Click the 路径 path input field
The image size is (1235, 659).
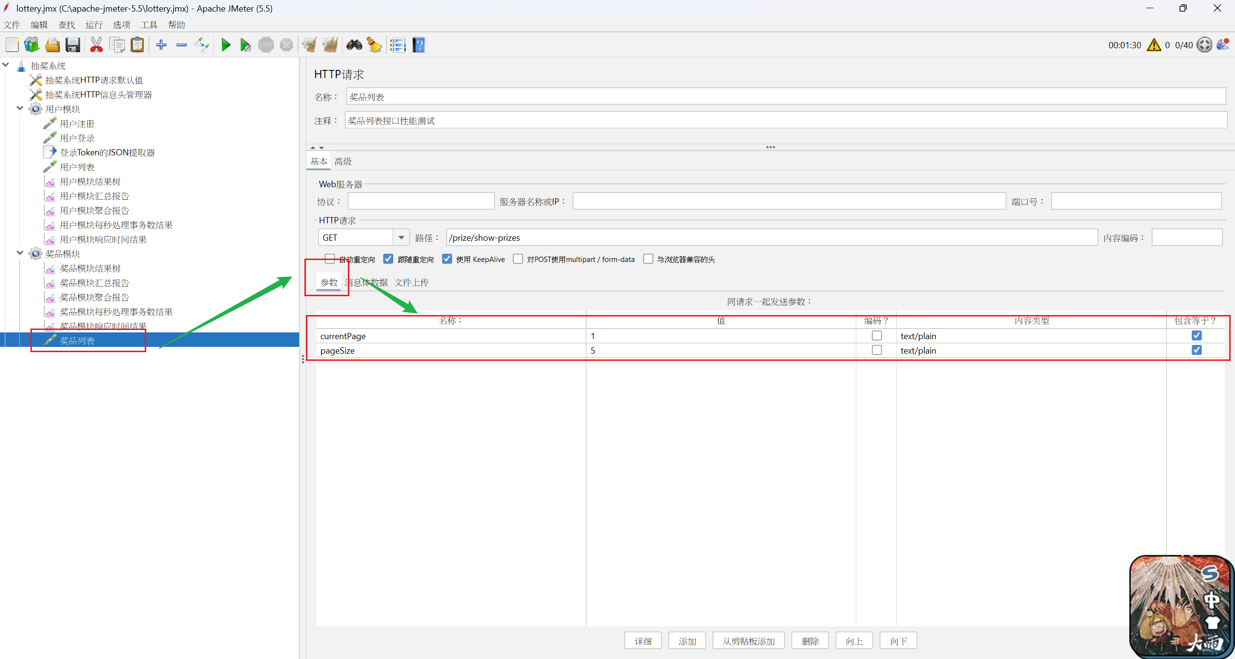point(771,238)
